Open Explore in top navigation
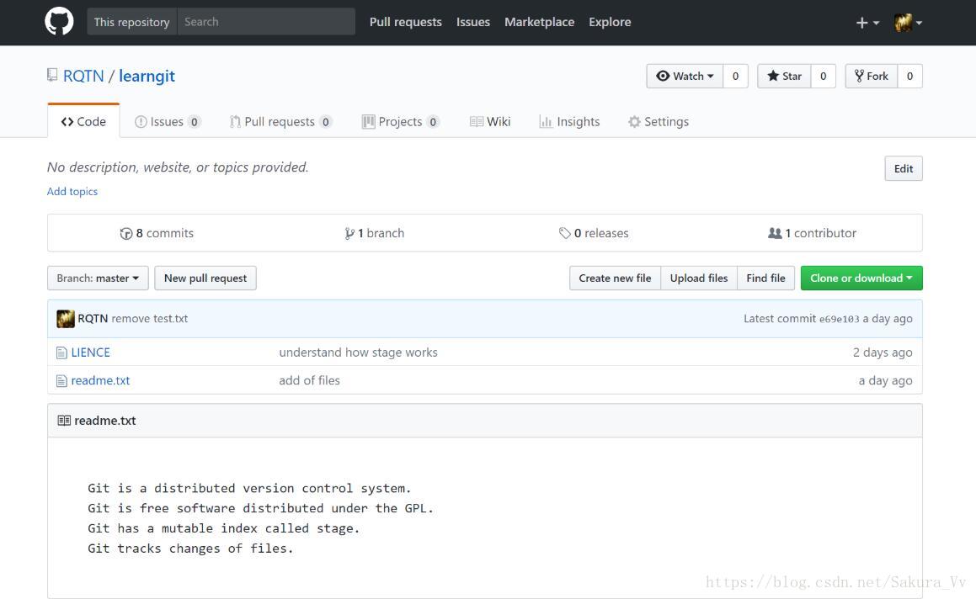This screenshot has height=599, width=976. [610, 22]
